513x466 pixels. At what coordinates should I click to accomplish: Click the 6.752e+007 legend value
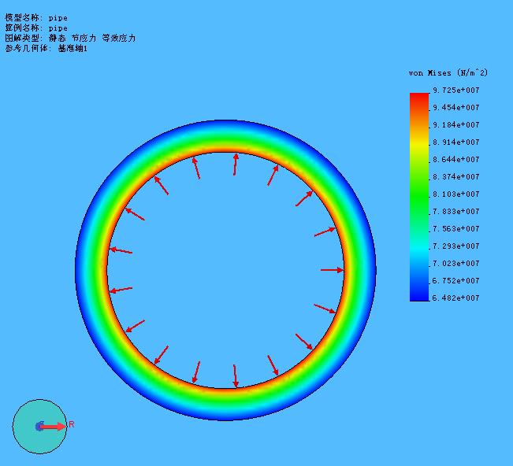point(456,281)
